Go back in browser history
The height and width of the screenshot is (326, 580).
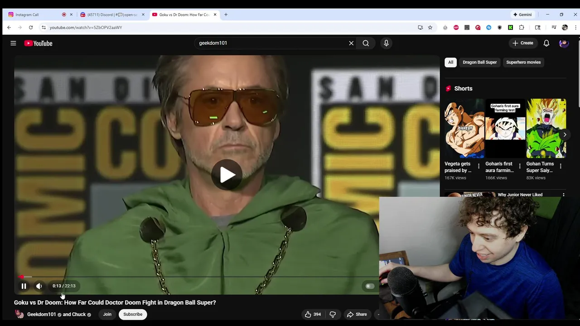point(9,28)
